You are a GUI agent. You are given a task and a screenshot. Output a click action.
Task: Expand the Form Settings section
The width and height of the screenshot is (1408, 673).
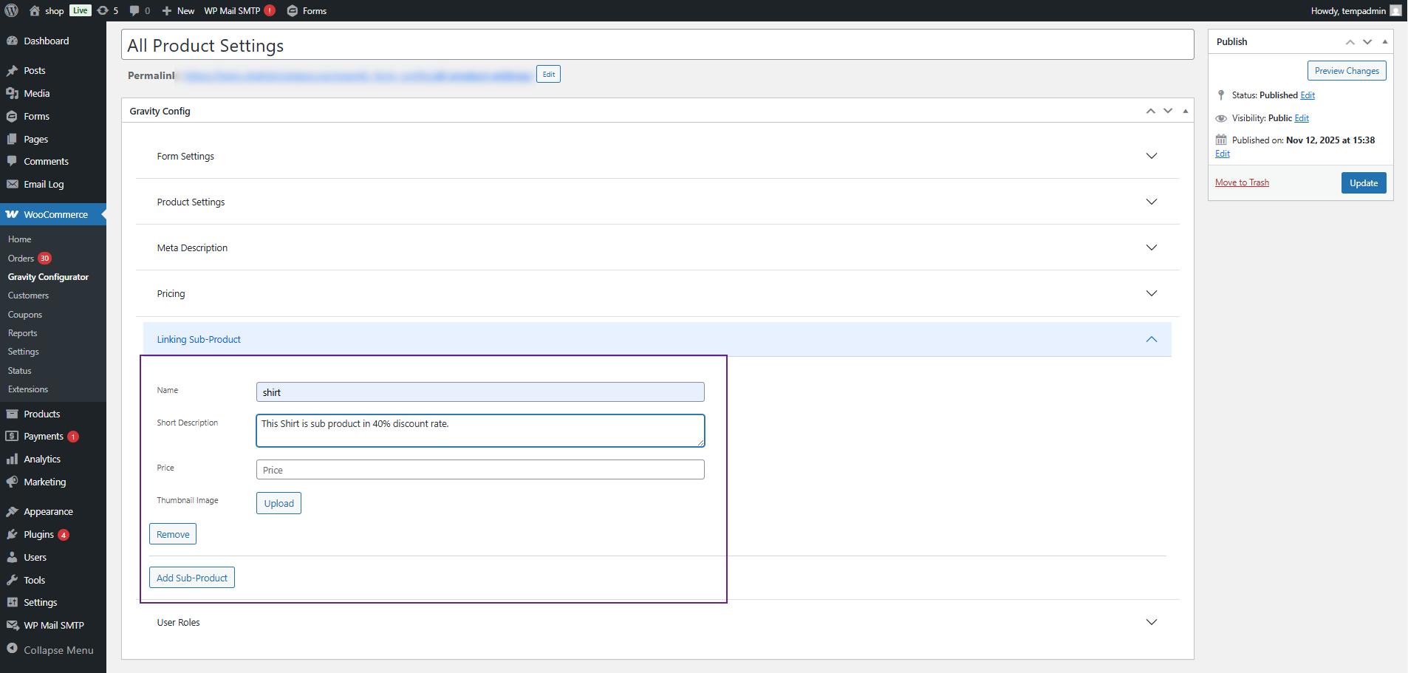point(1151,157)
